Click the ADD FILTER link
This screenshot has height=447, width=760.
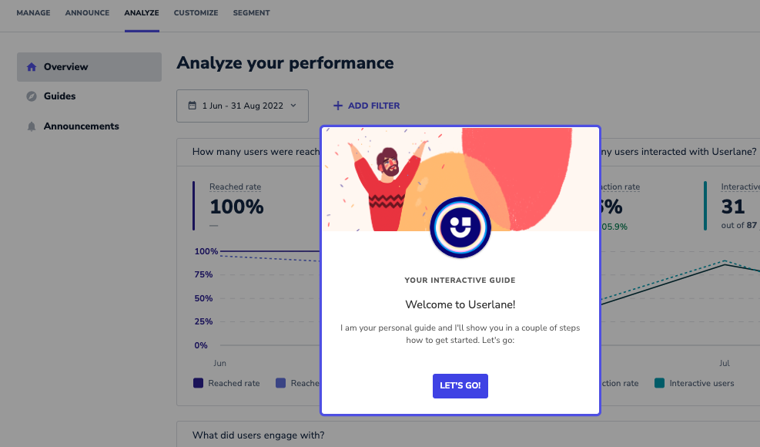point(367,106)
